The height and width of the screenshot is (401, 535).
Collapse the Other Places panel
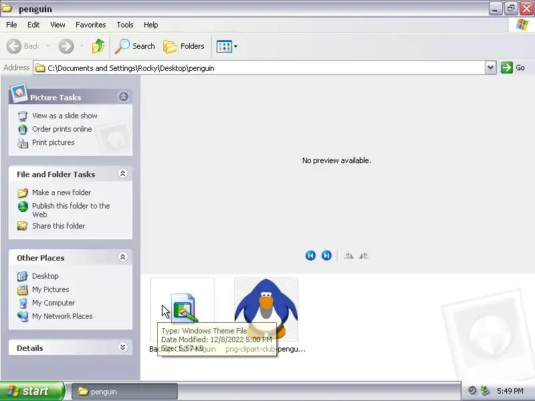coord(123,257)
